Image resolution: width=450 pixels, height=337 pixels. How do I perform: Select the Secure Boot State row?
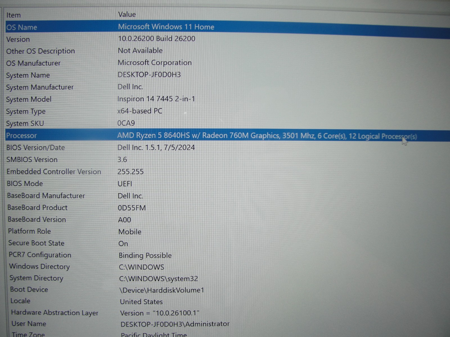36,243
